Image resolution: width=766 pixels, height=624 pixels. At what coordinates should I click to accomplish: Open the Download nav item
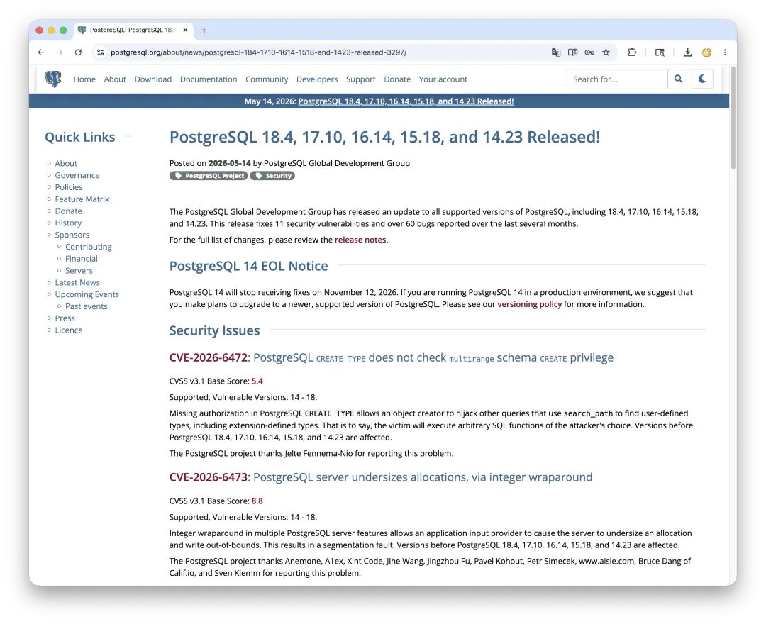click(153, 79)
